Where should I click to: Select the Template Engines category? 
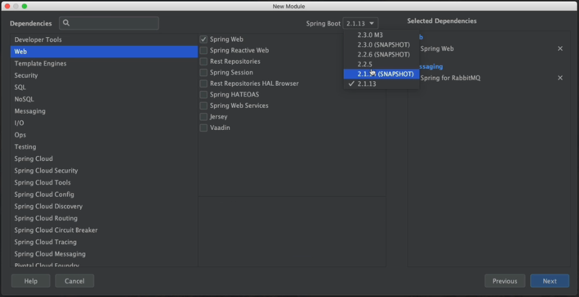[40, 64]
